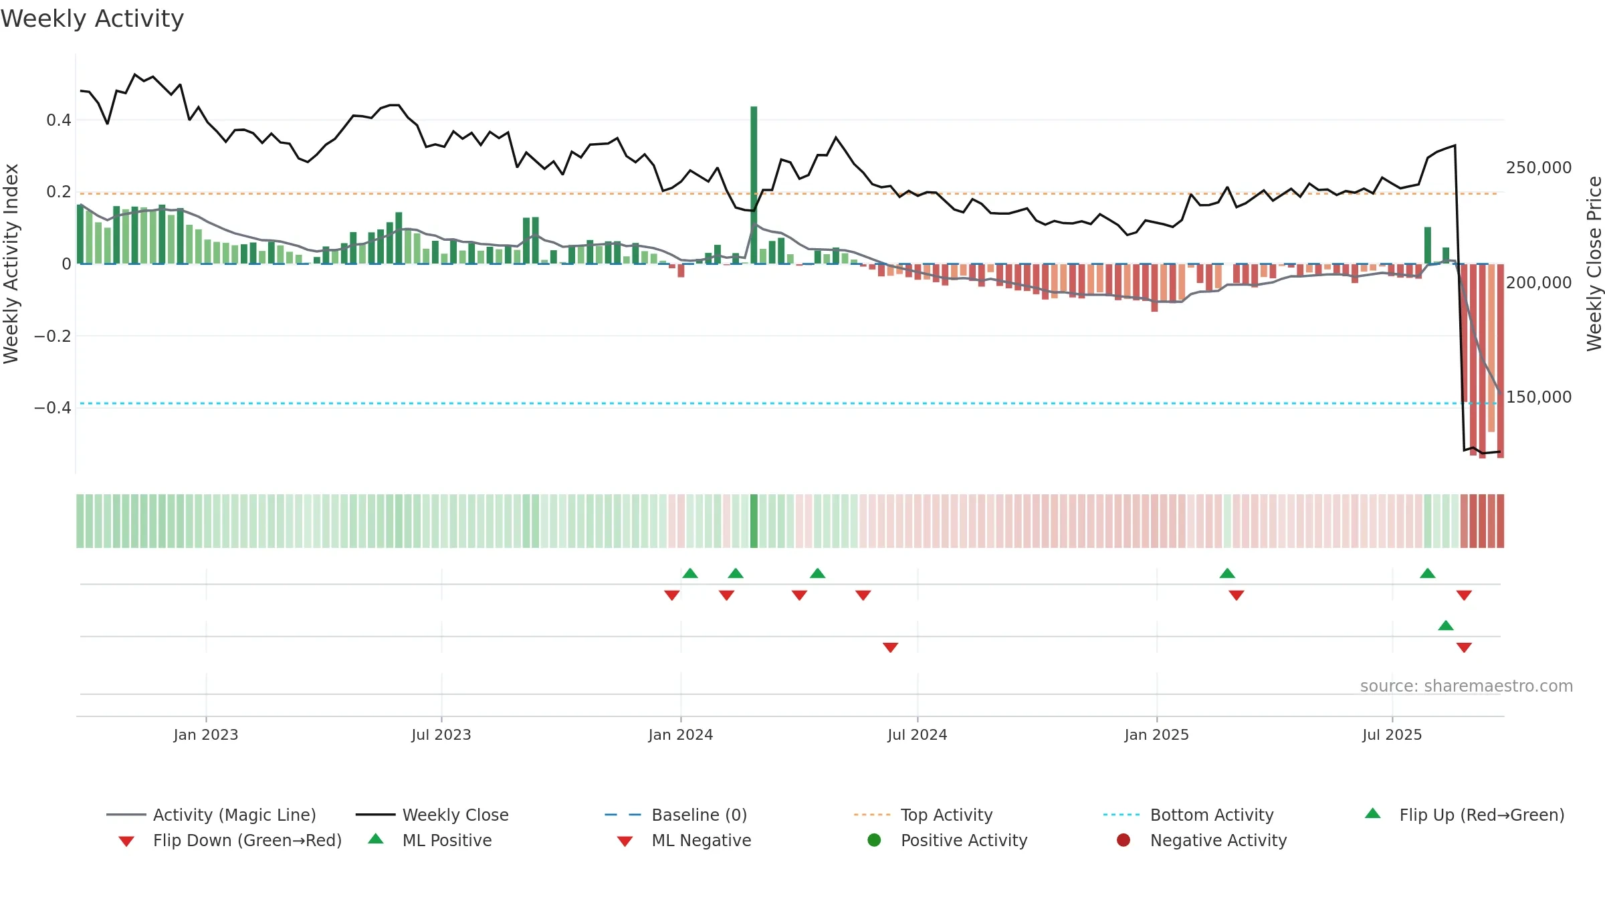Screen dimensions: 1605x903
Task: Click the Weekly Close Price axis title
Action: (1594, 264)
